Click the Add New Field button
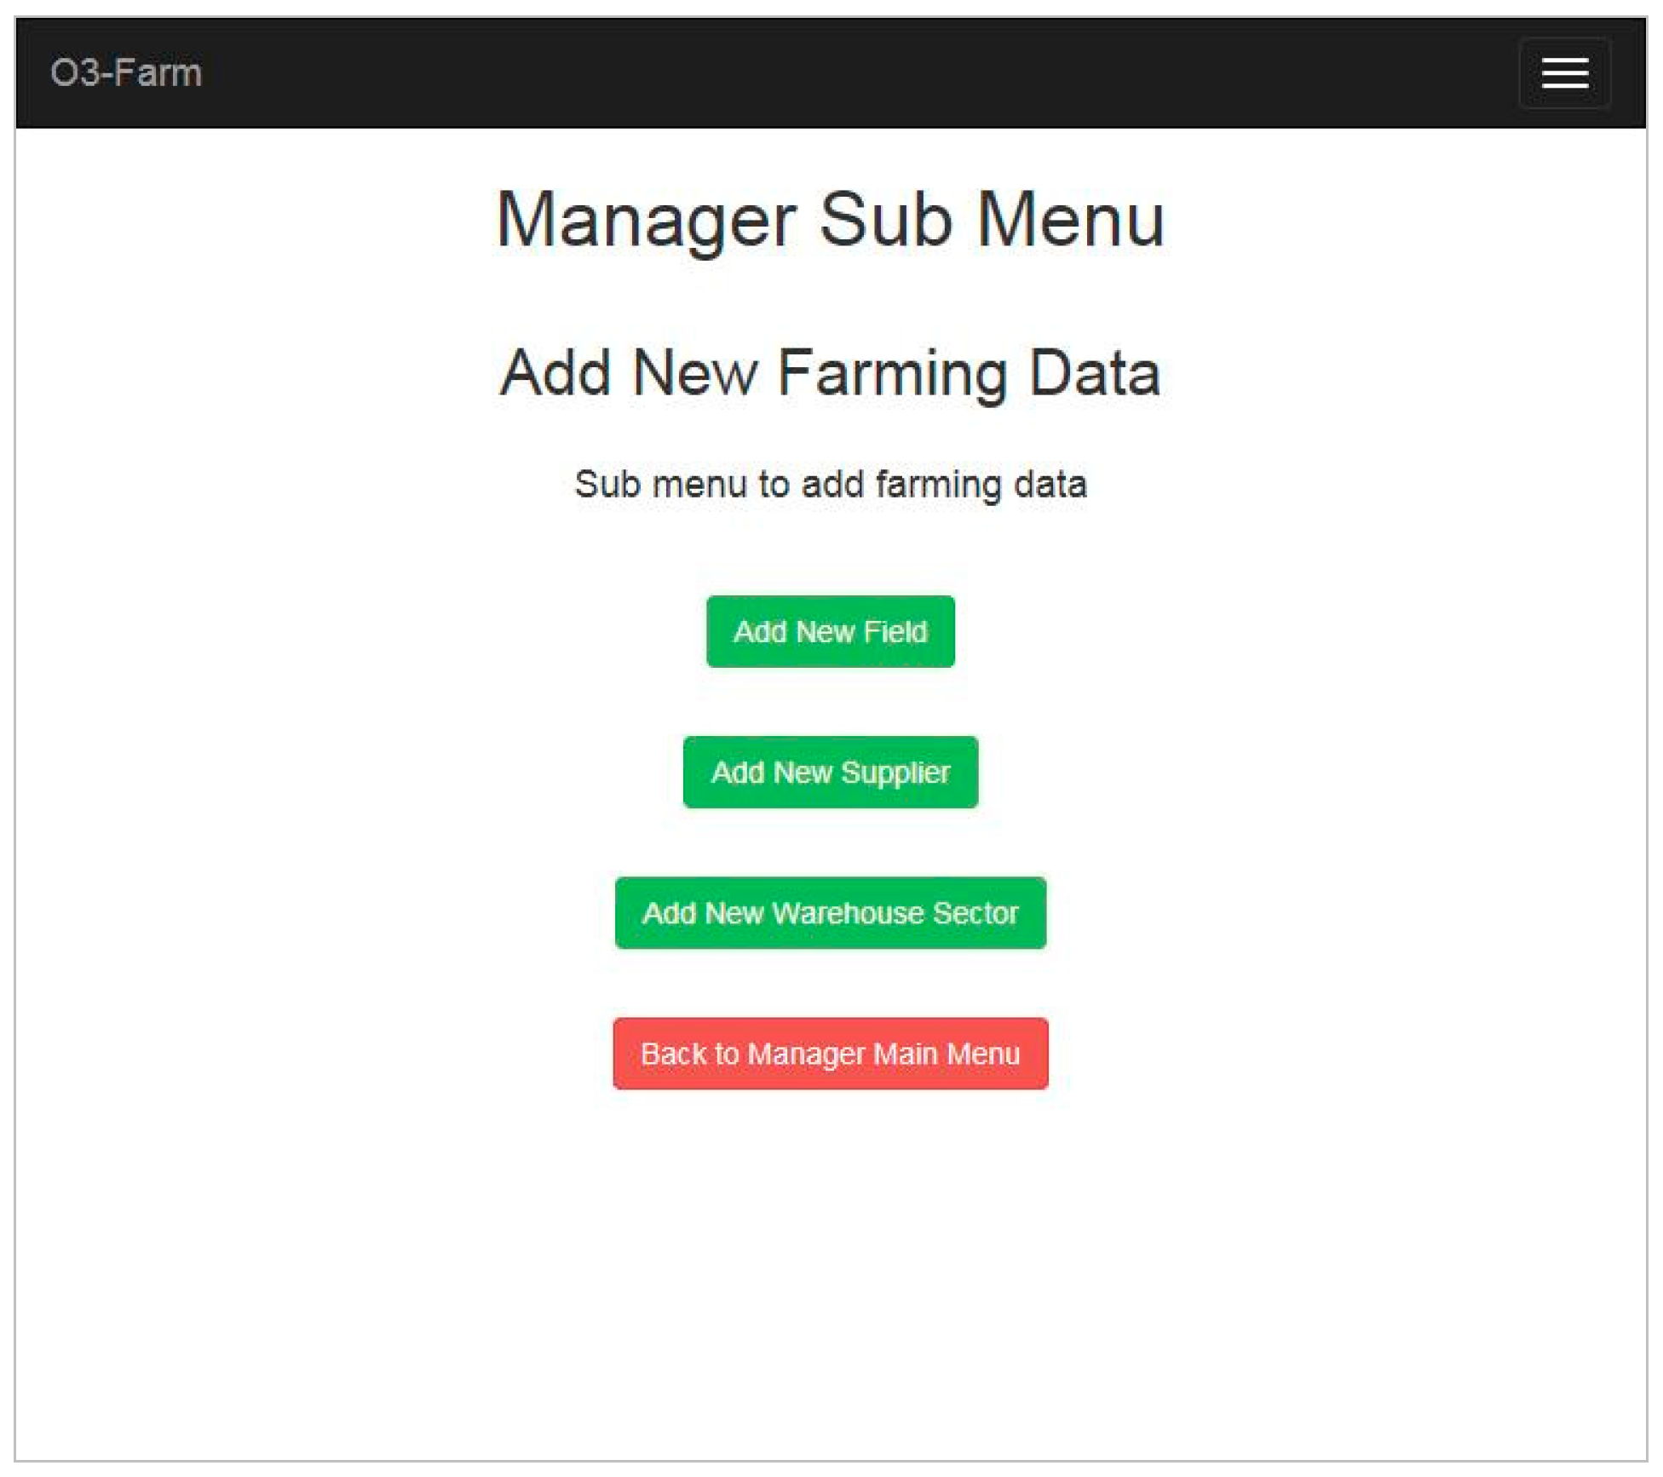 [x=830, y=631]
